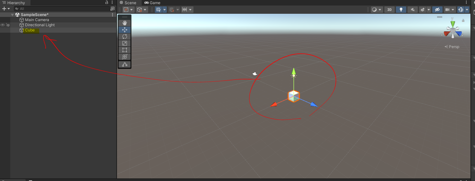
Task: Open the camera settings dropdown arrow
Action: tap(453, 10)
